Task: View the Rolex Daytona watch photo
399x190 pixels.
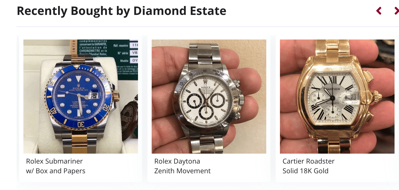Action: click(209, 96)
